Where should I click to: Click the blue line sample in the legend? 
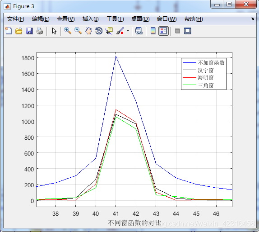click(190, 62)
